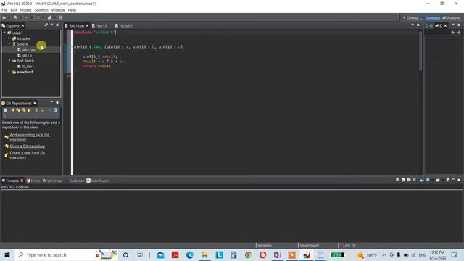Screen dimensions: 464x261
Task: Open dropdown beside first toolbar icon
Action: (9, 17)
